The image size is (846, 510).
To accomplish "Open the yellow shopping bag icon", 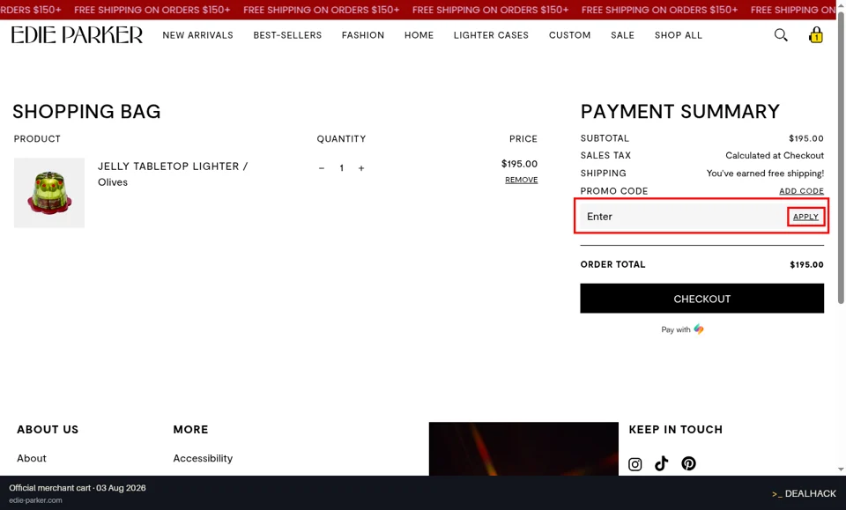I will (816, 35).
